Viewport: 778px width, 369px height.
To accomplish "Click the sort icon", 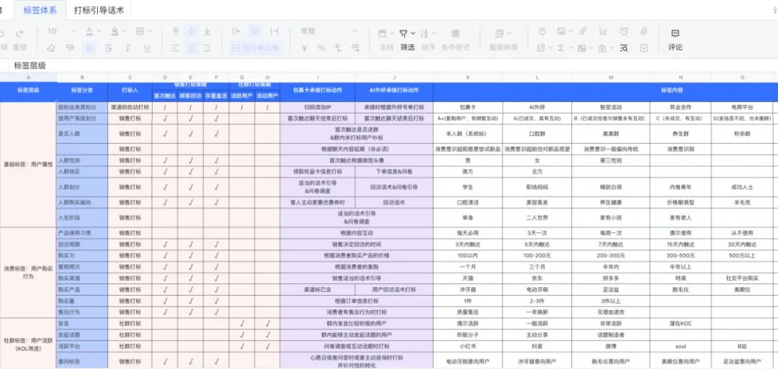I will (425, 34).
